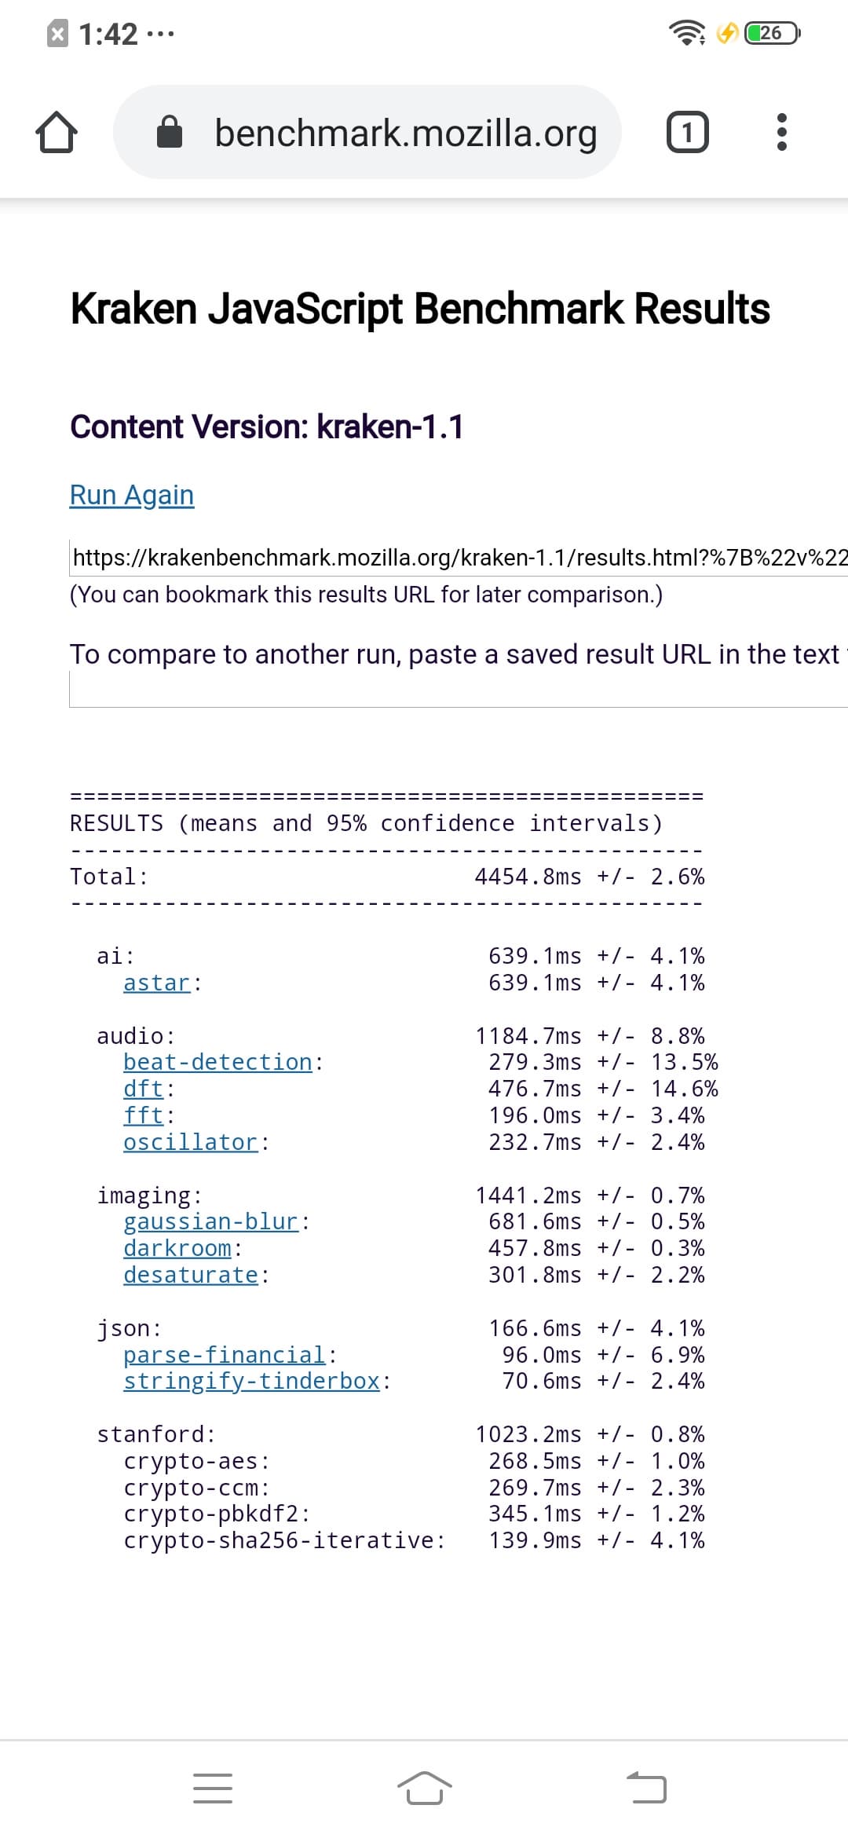
Task: Tap the browser home icon
Action: (57, 132)
